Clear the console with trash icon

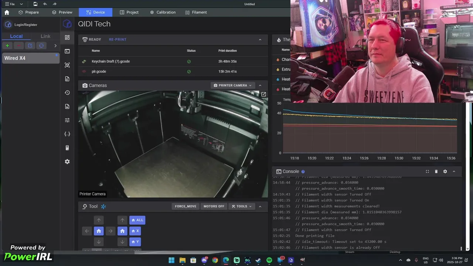436,171
